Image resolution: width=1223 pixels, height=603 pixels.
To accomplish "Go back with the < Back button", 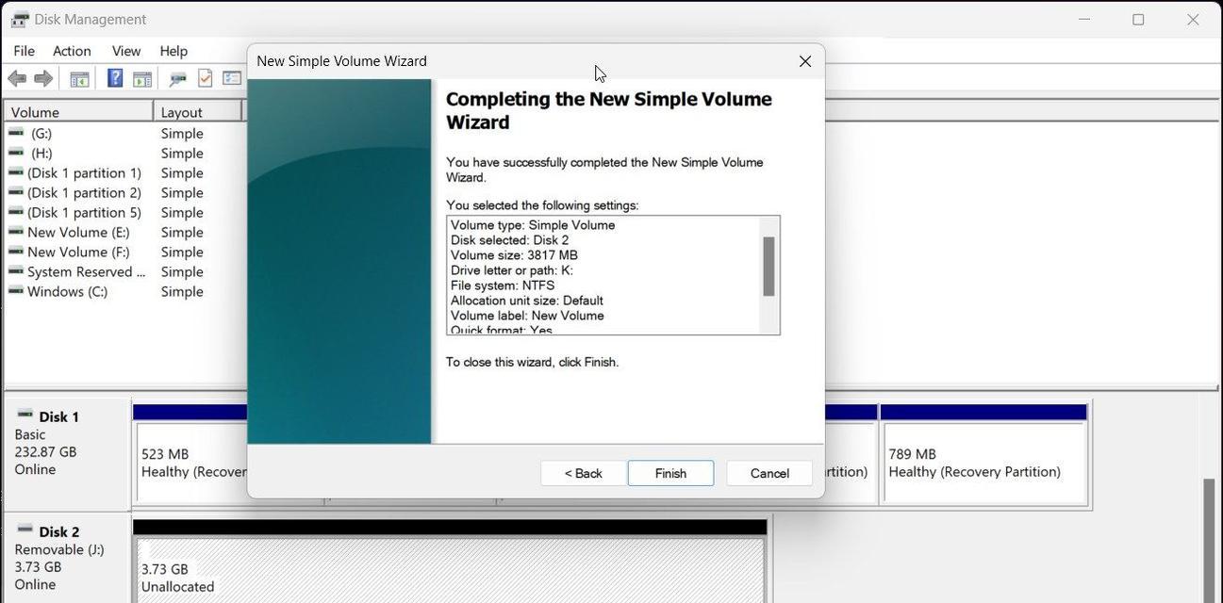I will [x=583, y=473].
